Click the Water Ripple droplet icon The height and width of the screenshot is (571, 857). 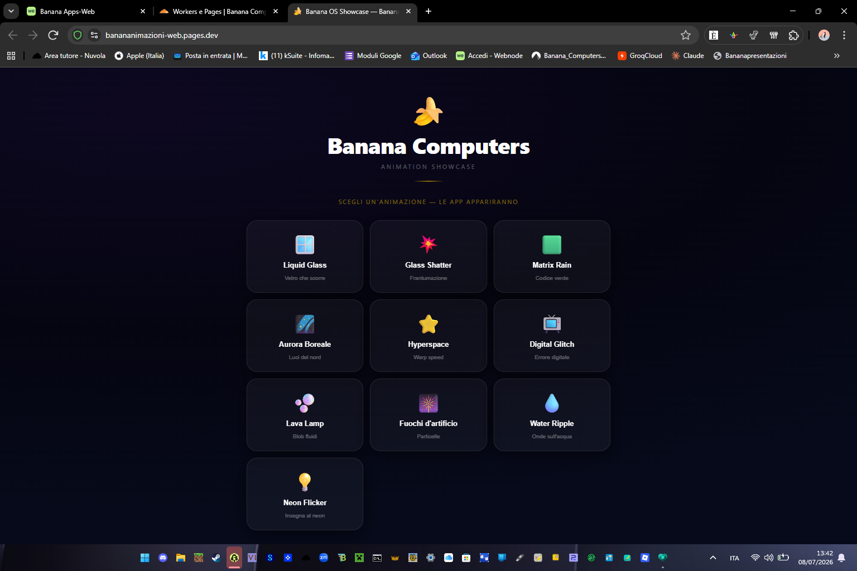(x=552, y=403)
